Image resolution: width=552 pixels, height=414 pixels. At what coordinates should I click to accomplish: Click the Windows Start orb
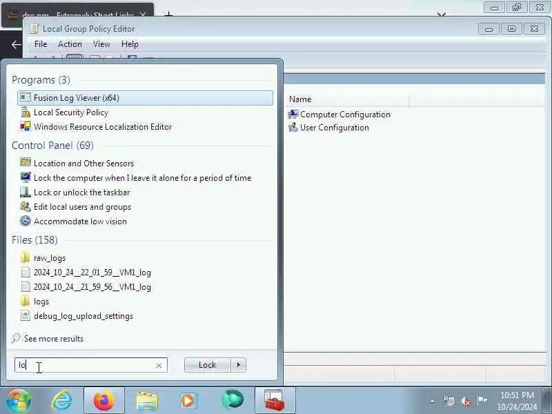point(19,400)
